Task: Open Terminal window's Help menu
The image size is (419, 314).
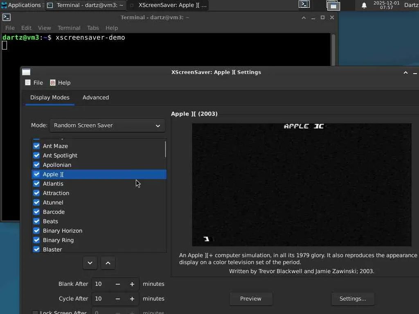Action: click(x=112, y=28)
